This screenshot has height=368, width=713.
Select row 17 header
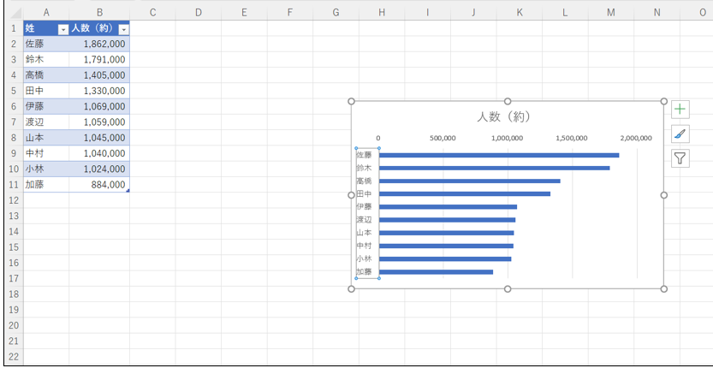[x=13, y=278]
